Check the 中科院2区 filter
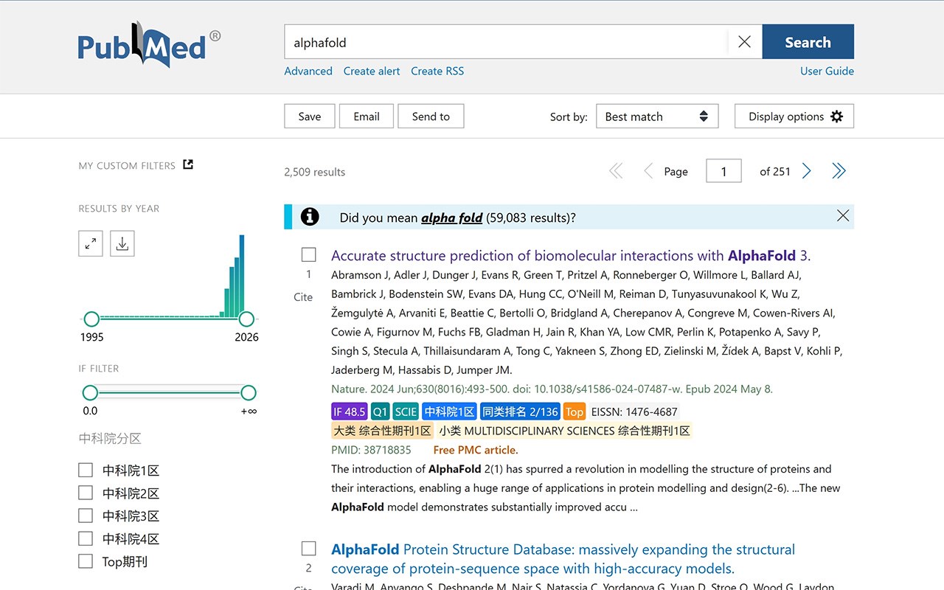The width and height of the screenshot is (944, 590). click(86, 493)
